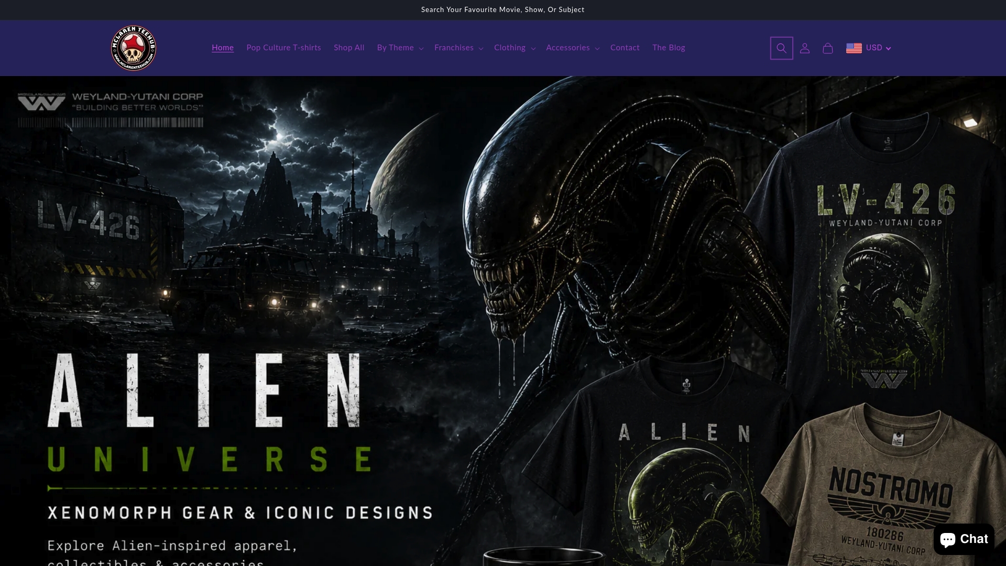Expand the By Theme menu
Image resolution: width=1006 pixels, height=566 pixels.
click(x=400, y=48)
